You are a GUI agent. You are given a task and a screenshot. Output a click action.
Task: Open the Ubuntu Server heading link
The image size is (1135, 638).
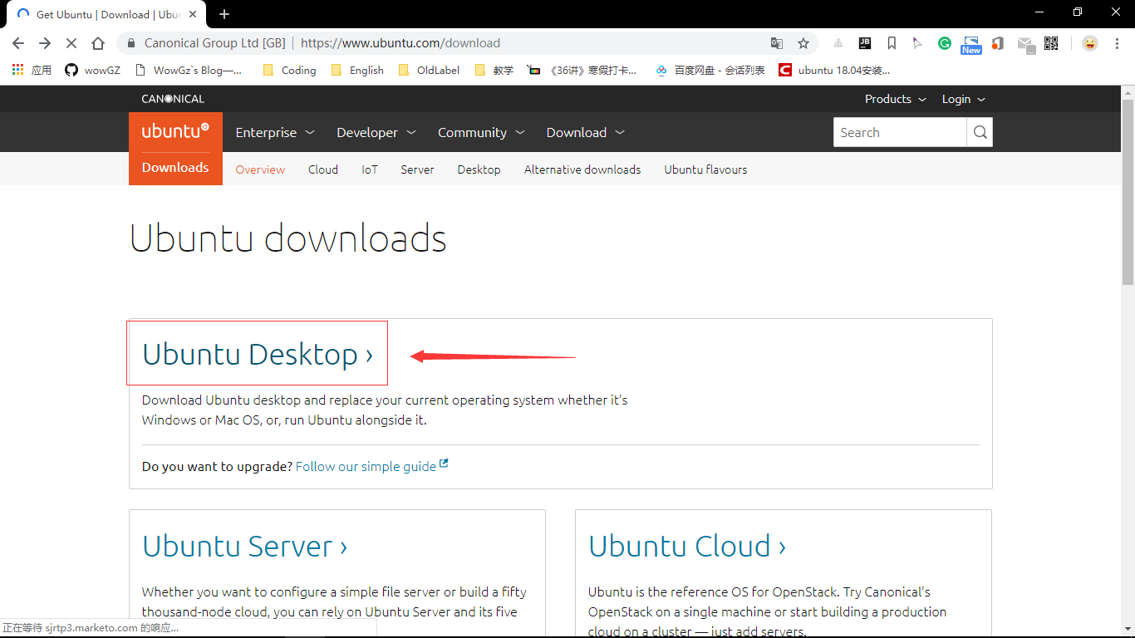coord(244,546)
